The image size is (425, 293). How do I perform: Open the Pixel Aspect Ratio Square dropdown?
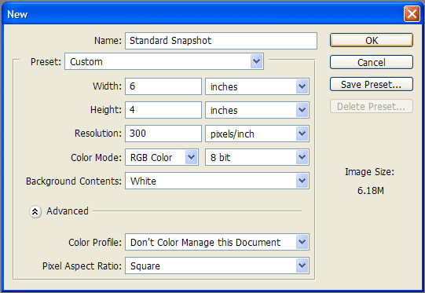217,266
